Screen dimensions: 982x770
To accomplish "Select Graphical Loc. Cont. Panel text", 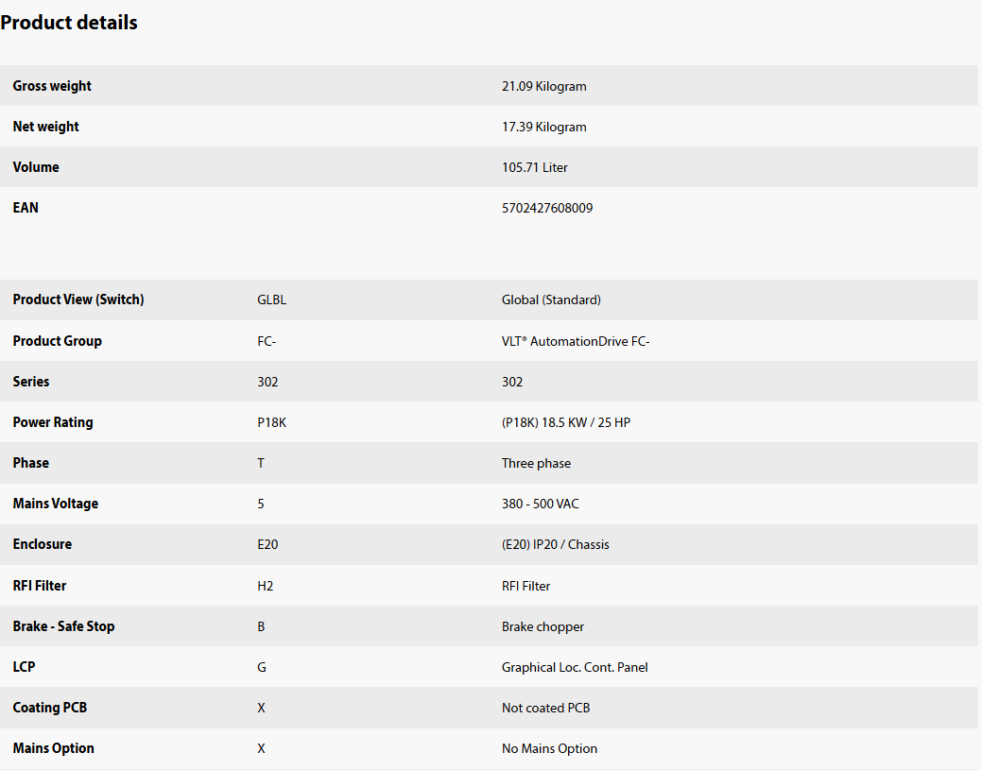I will coord(575,667).
